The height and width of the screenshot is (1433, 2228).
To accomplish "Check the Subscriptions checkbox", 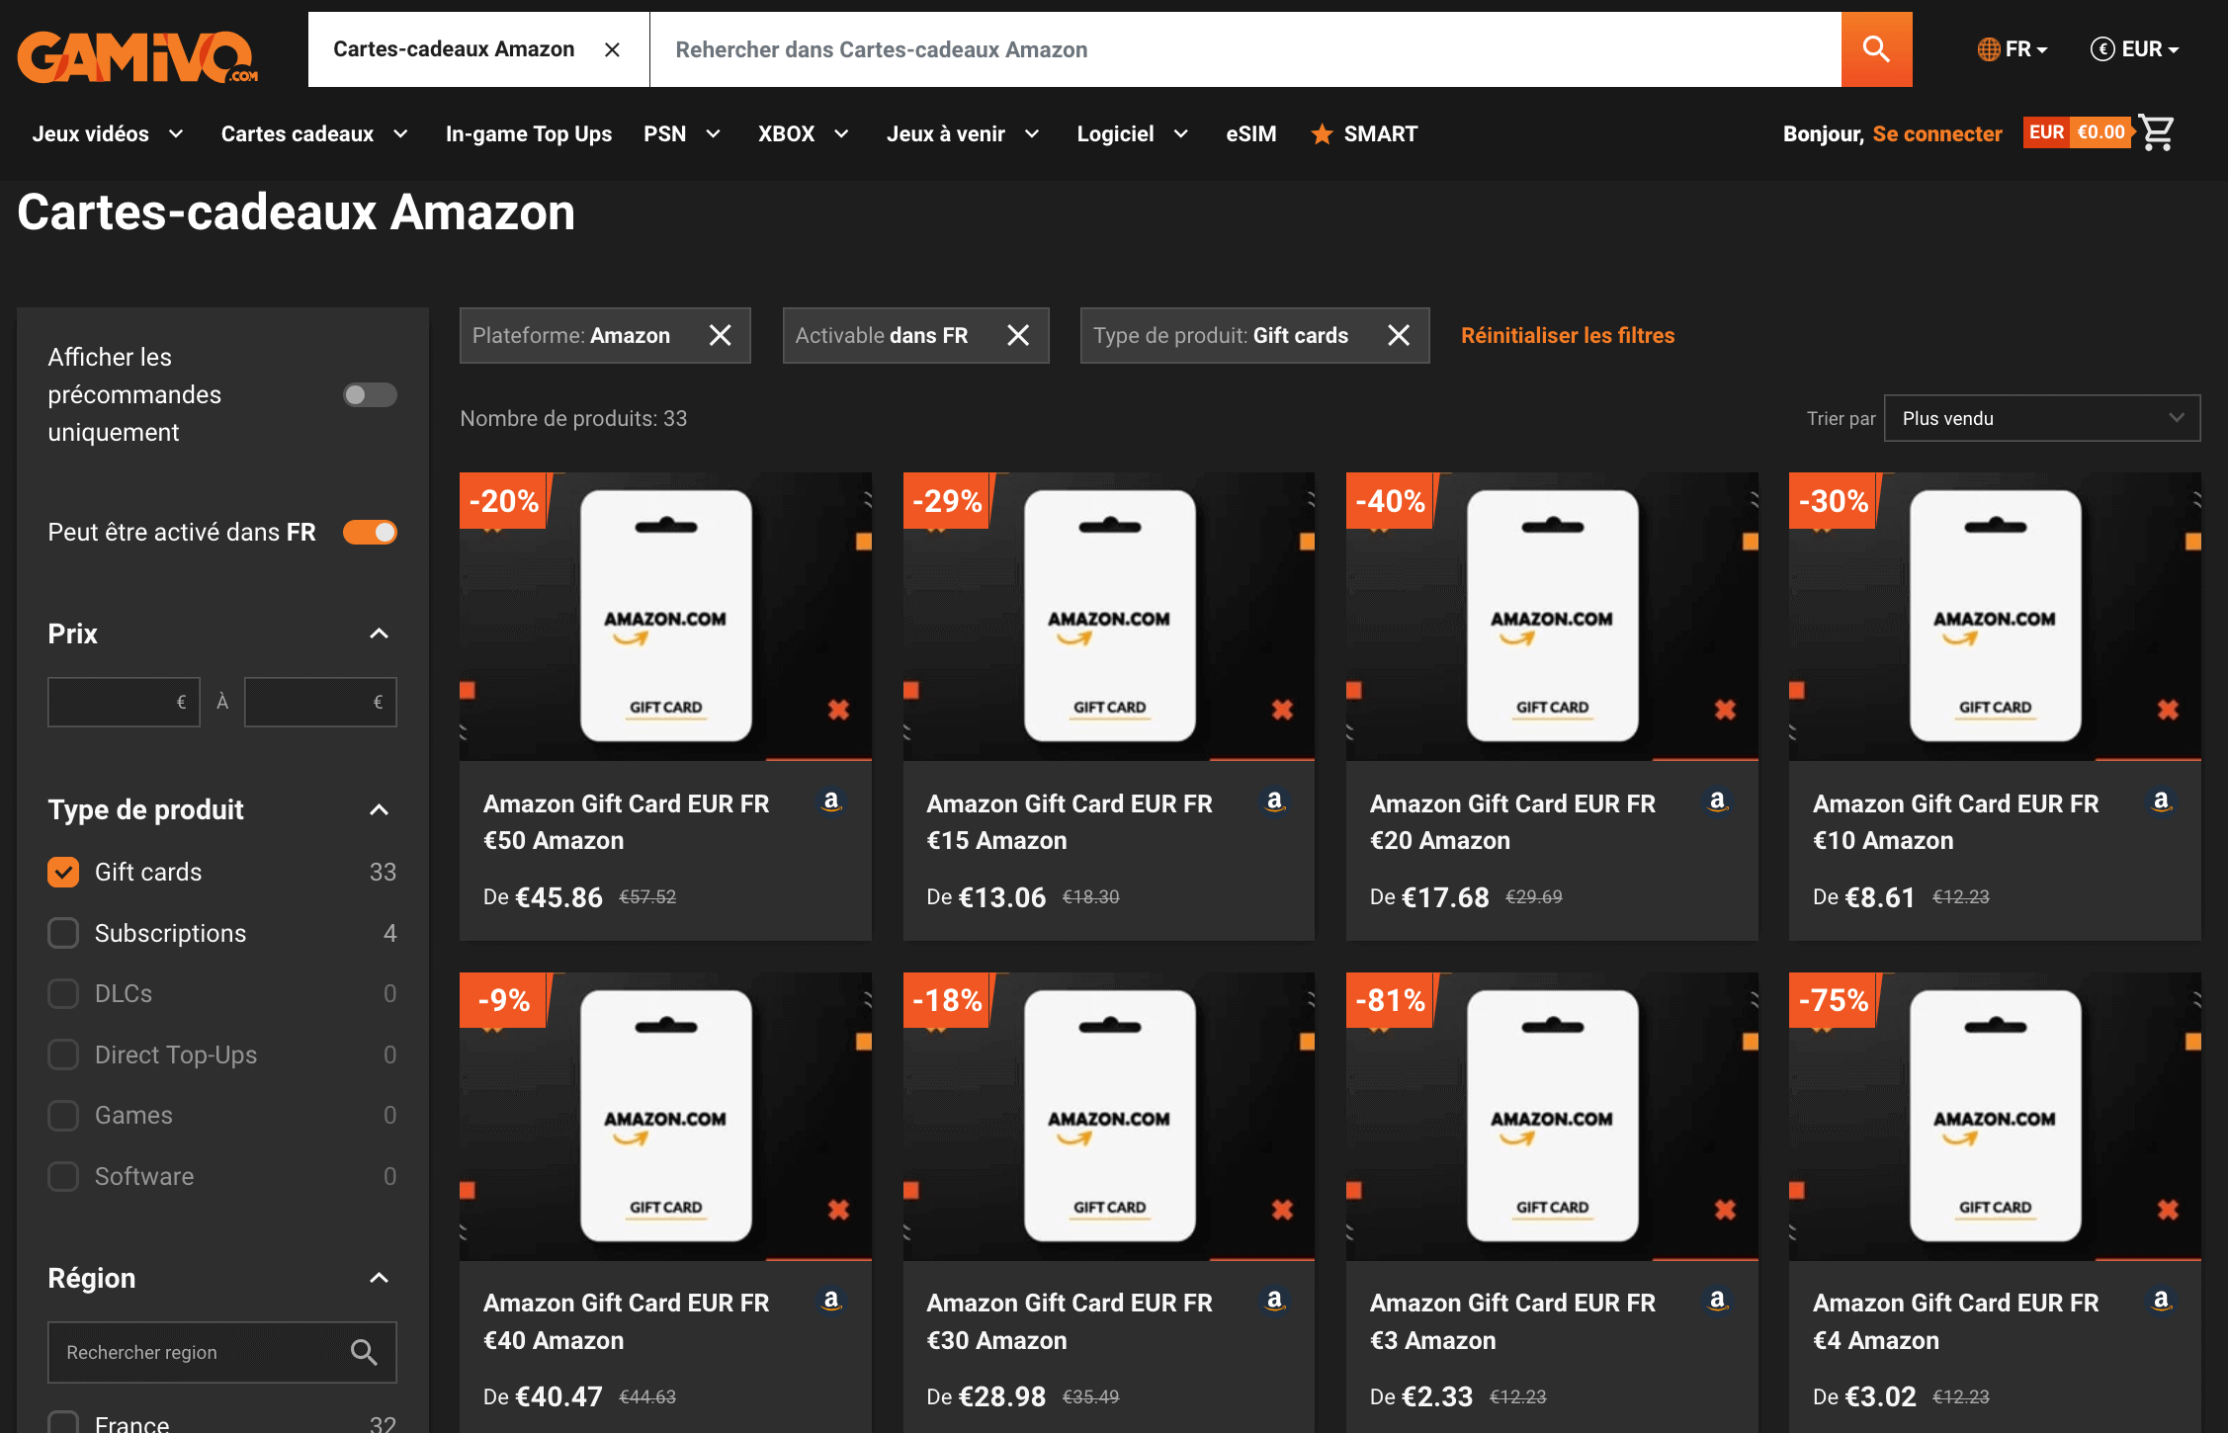I will pos(63,933).
